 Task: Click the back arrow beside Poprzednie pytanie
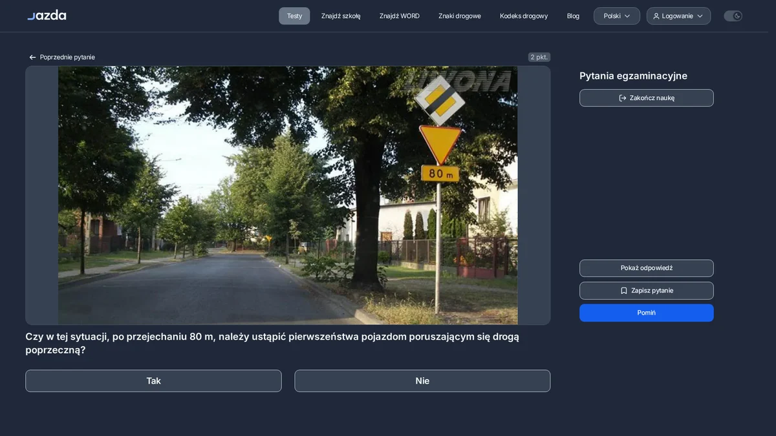32,57
